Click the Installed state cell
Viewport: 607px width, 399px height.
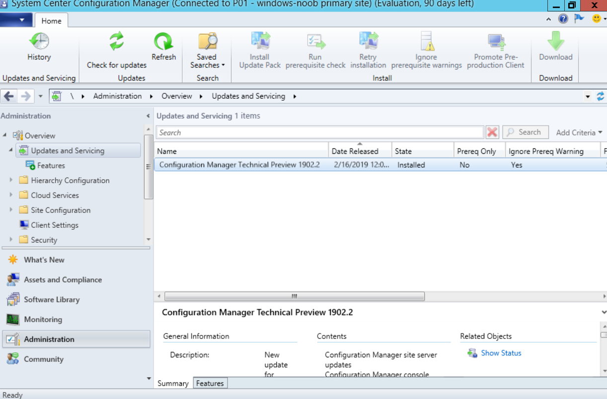411,165
